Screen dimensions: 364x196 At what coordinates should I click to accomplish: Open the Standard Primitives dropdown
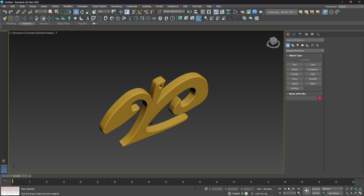(x=305, y=51)
